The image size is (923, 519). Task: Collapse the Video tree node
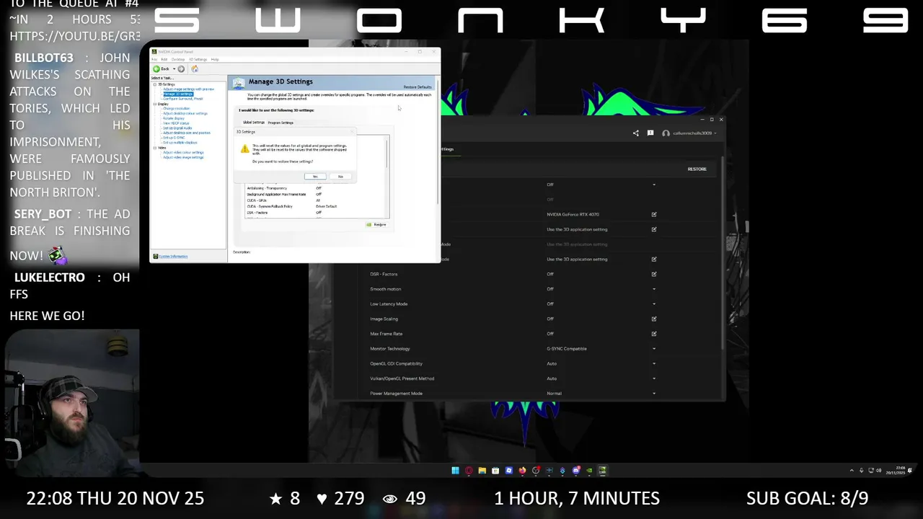coord(155,148)
